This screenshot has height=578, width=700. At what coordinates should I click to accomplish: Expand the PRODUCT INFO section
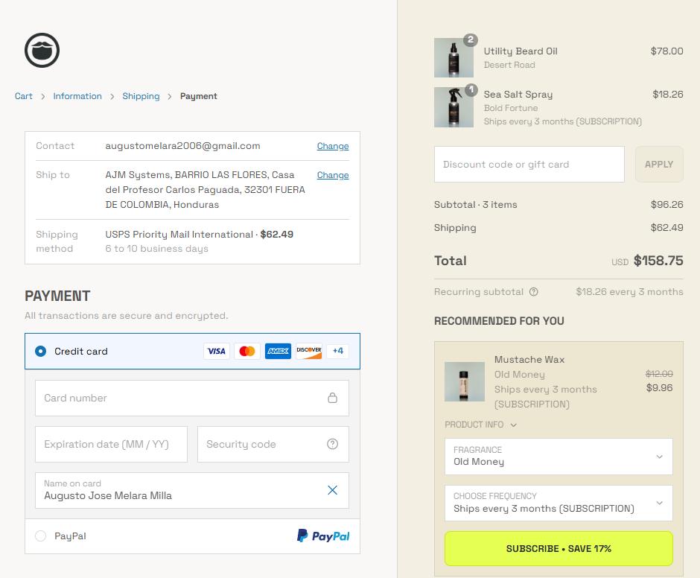(480, 425)
